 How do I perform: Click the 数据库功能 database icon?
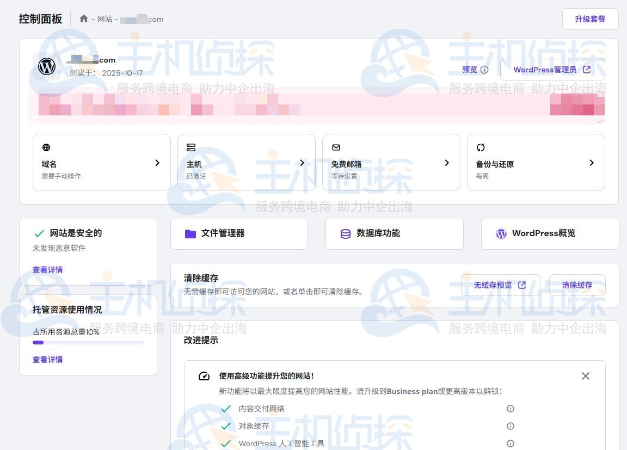345,233
